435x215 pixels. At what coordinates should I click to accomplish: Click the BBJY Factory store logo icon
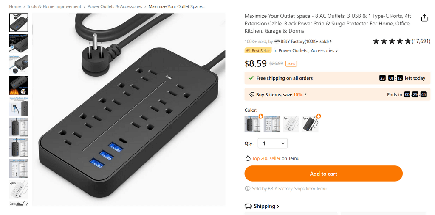[x=277, y=41]
